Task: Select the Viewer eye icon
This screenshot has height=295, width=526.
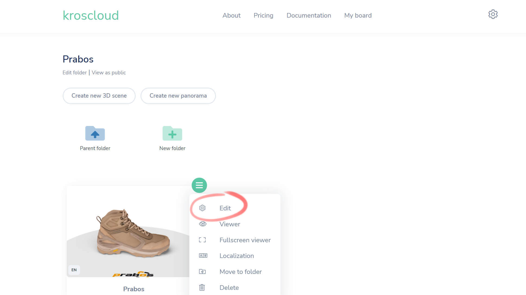Action: (x=202, y=224)
